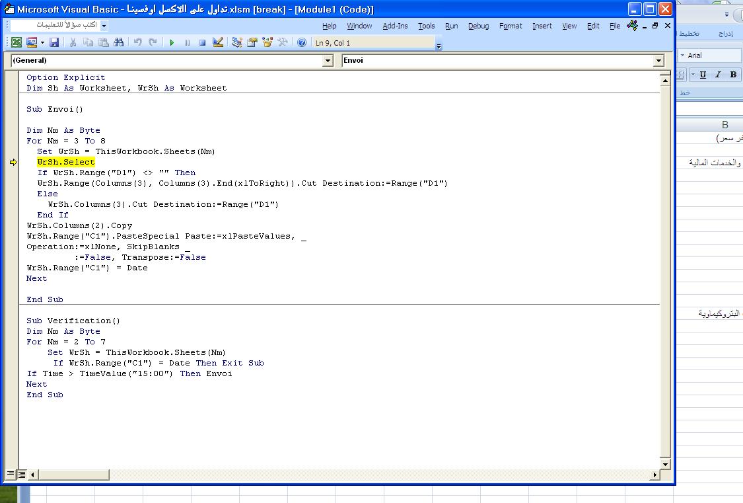The height and width of the screenshot is (503, 743).
Task: Open Object Browser icon
Action: [267, 43]
